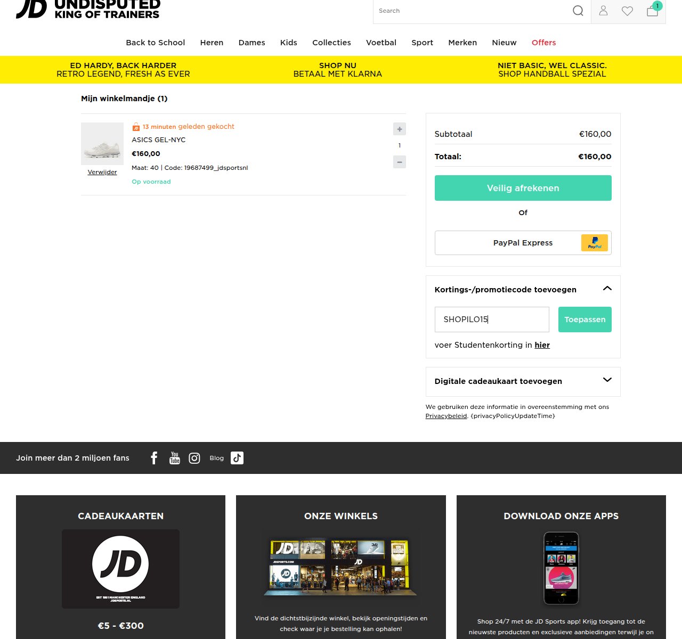
Task: Open the Voetbal menu
Action: click(x=381, y=43)
